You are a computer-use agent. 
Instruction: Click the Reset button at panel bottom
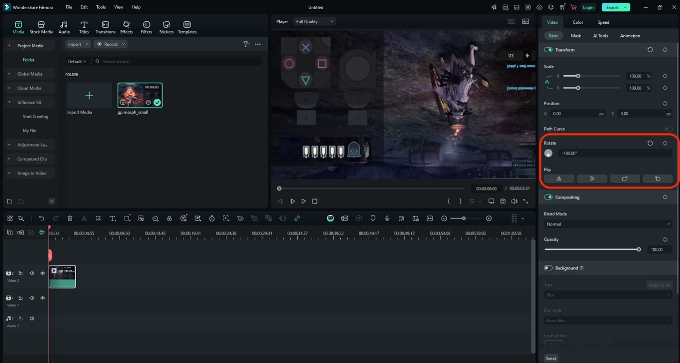tap(551, 358)
